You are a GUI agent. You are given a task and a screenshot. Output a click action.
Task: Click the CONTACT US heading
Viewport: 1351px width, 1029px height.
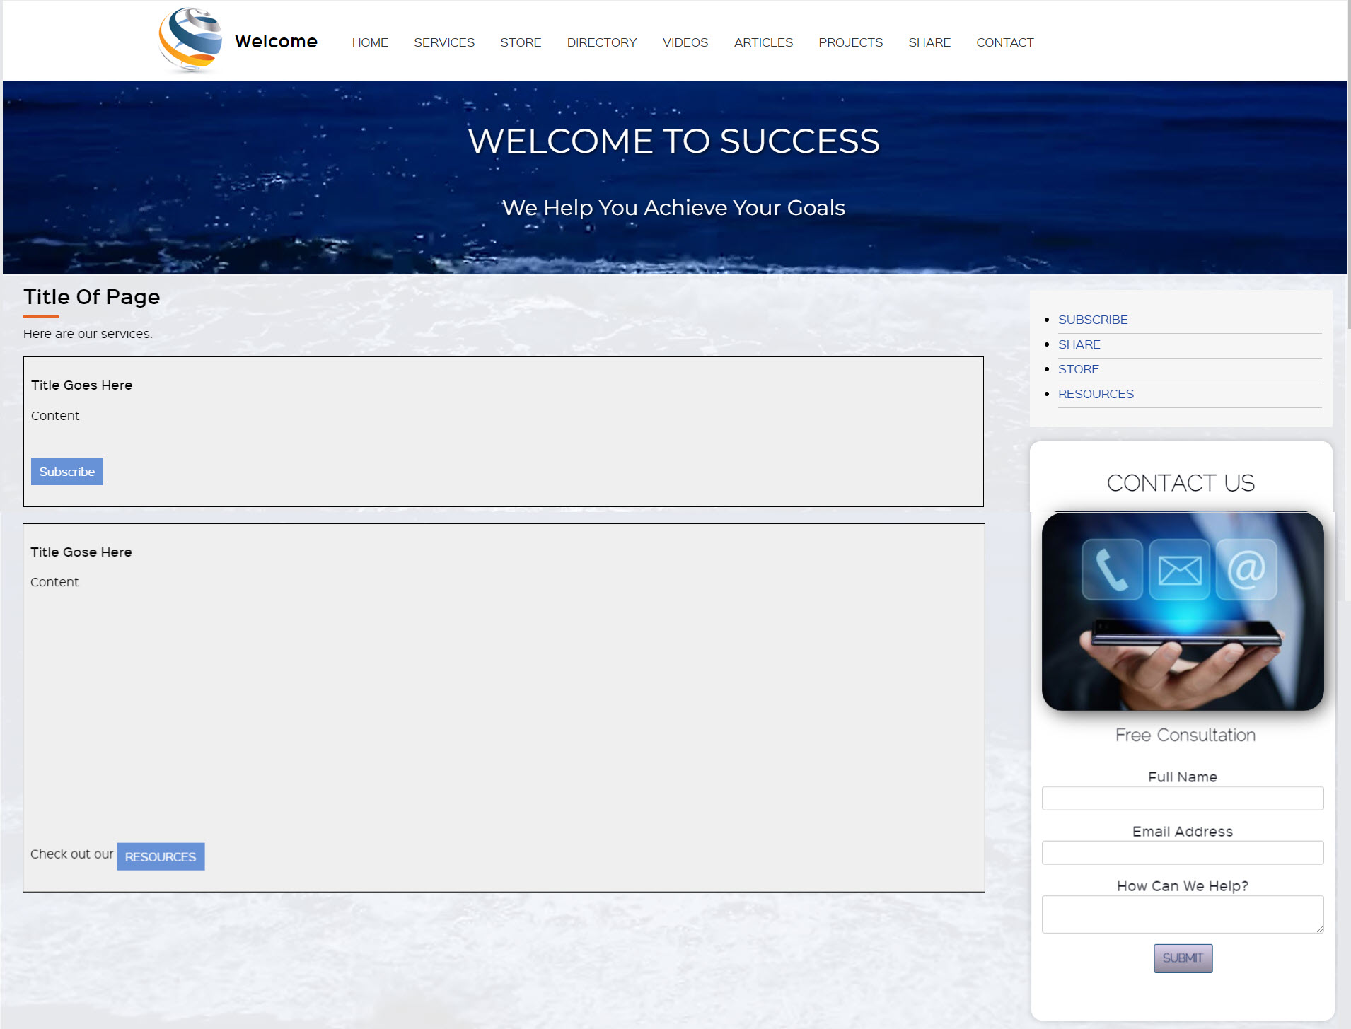click(1181, 483)
